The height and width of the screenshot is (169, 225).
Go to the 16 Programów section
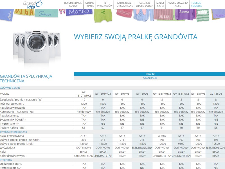pos(105,4)
